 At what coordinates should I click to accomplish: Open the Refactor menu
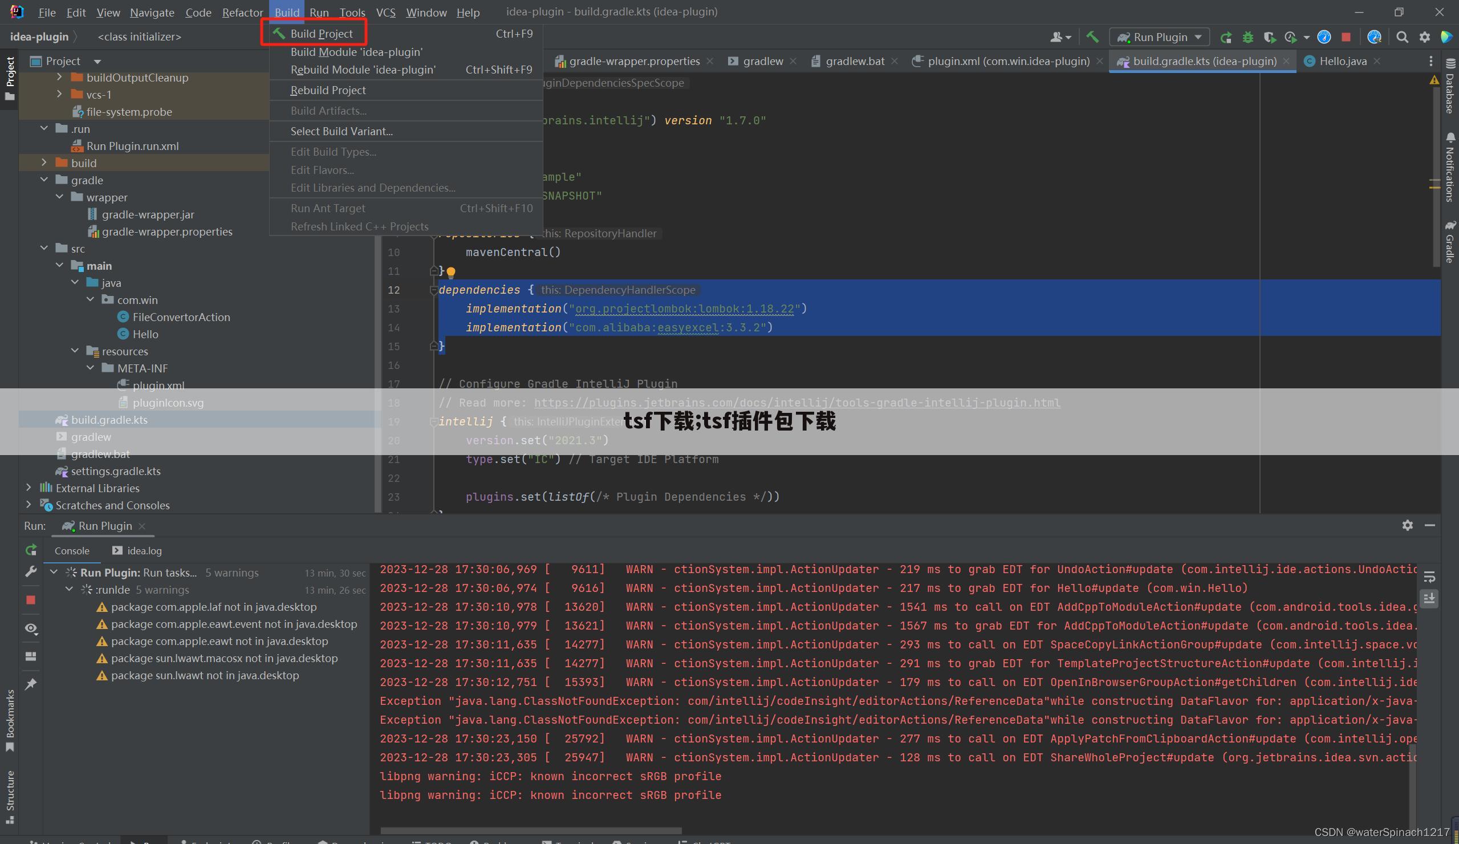point(242,12)
